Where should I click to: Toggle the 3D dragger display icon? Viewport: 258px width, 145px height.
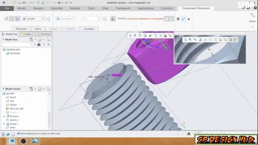[x=113, y=19]
